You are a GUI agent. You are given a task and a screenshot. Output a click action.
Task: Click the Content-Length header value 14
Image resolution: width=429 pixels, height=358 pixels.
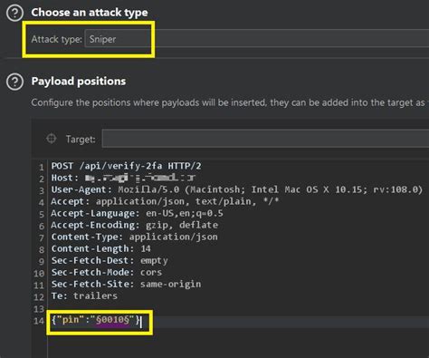click(x=146, y=248)
